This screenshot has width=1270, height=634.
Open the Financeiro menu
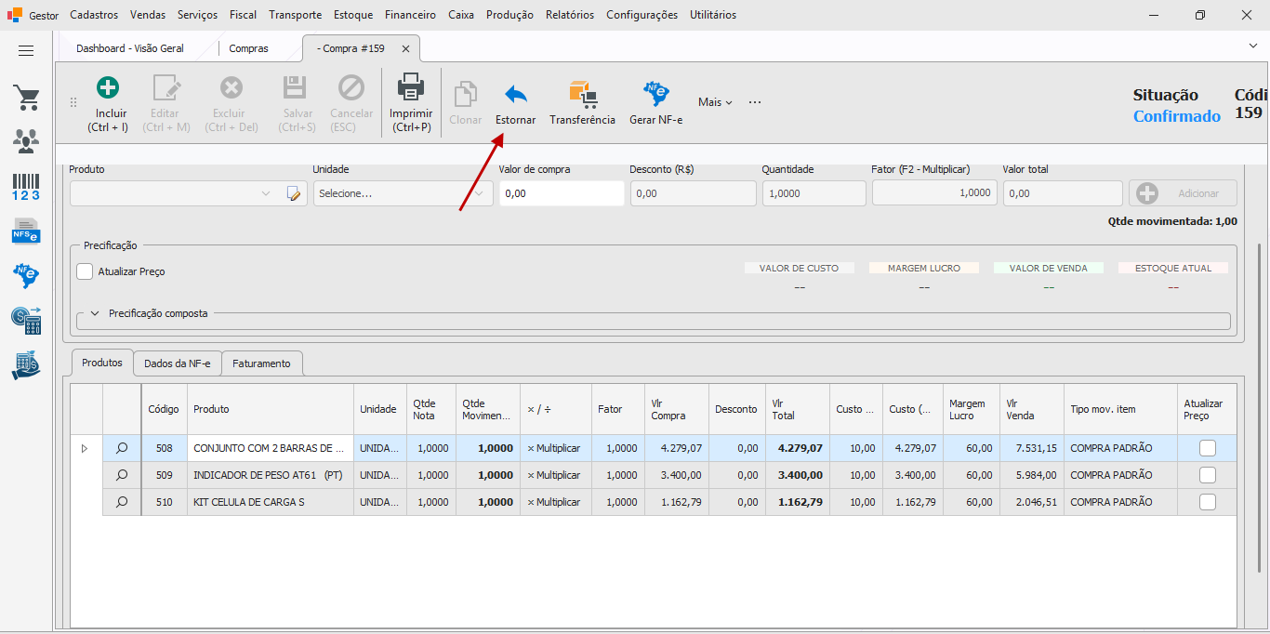coord(410,15)
